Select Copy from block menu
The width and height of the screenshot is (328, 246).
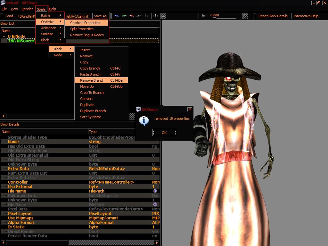pyautogui.click(x=101, y=62)
